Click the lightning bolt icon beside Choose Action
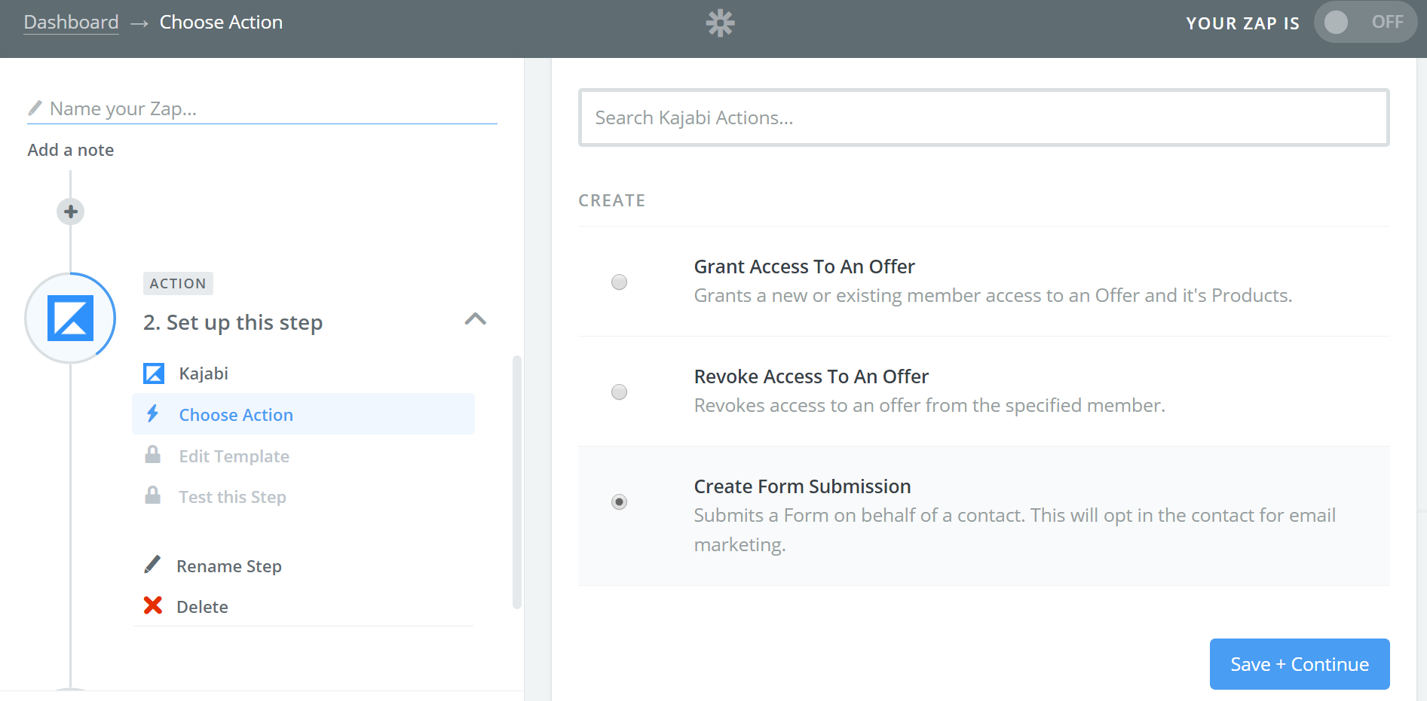The width and height of the screenshot is (1427, 701). click(153, 413)
